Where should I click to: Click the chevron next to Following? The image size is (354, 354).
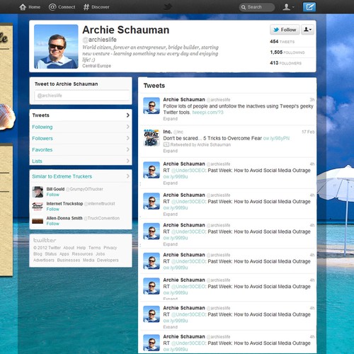pyautogui.click(x=127, y=127)
